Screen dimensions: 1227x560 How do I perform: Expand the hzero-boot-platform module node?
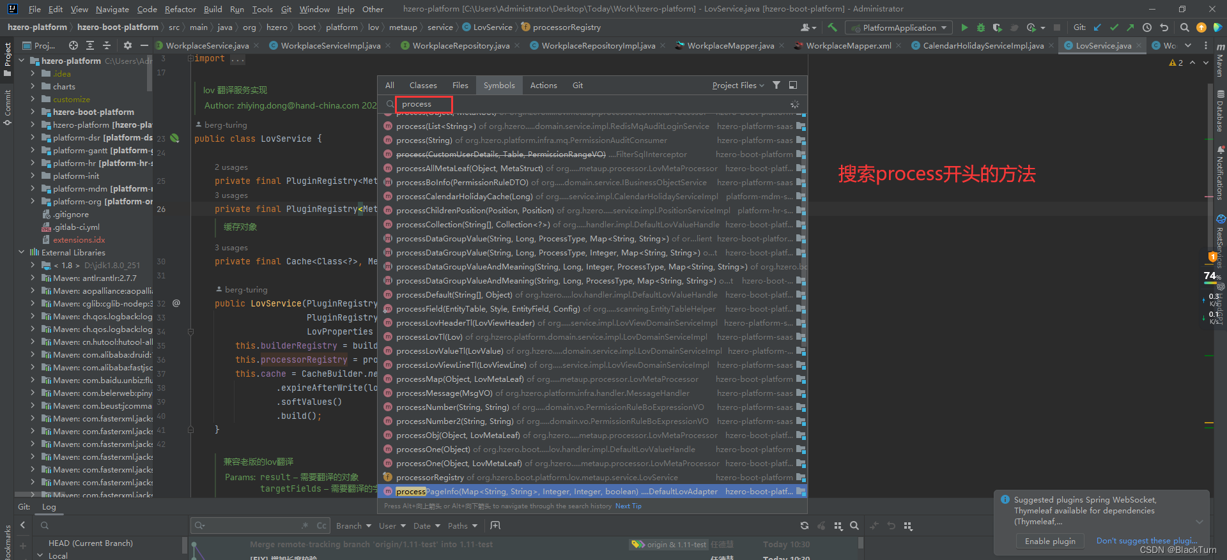pyautogui.click(x=33, y=112)
